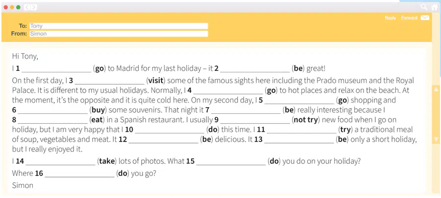The image size is (441, 198).
Task: Click scrollbar down arrow
Action: pyautogui.click(x=436, y=139)
